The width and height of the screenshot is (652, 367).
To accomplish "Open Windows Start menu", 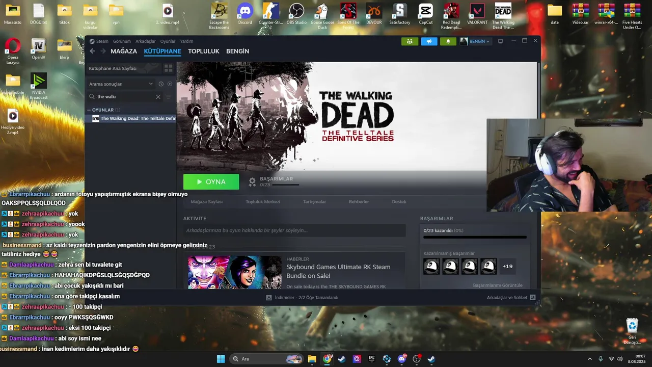I will [221, 359].
